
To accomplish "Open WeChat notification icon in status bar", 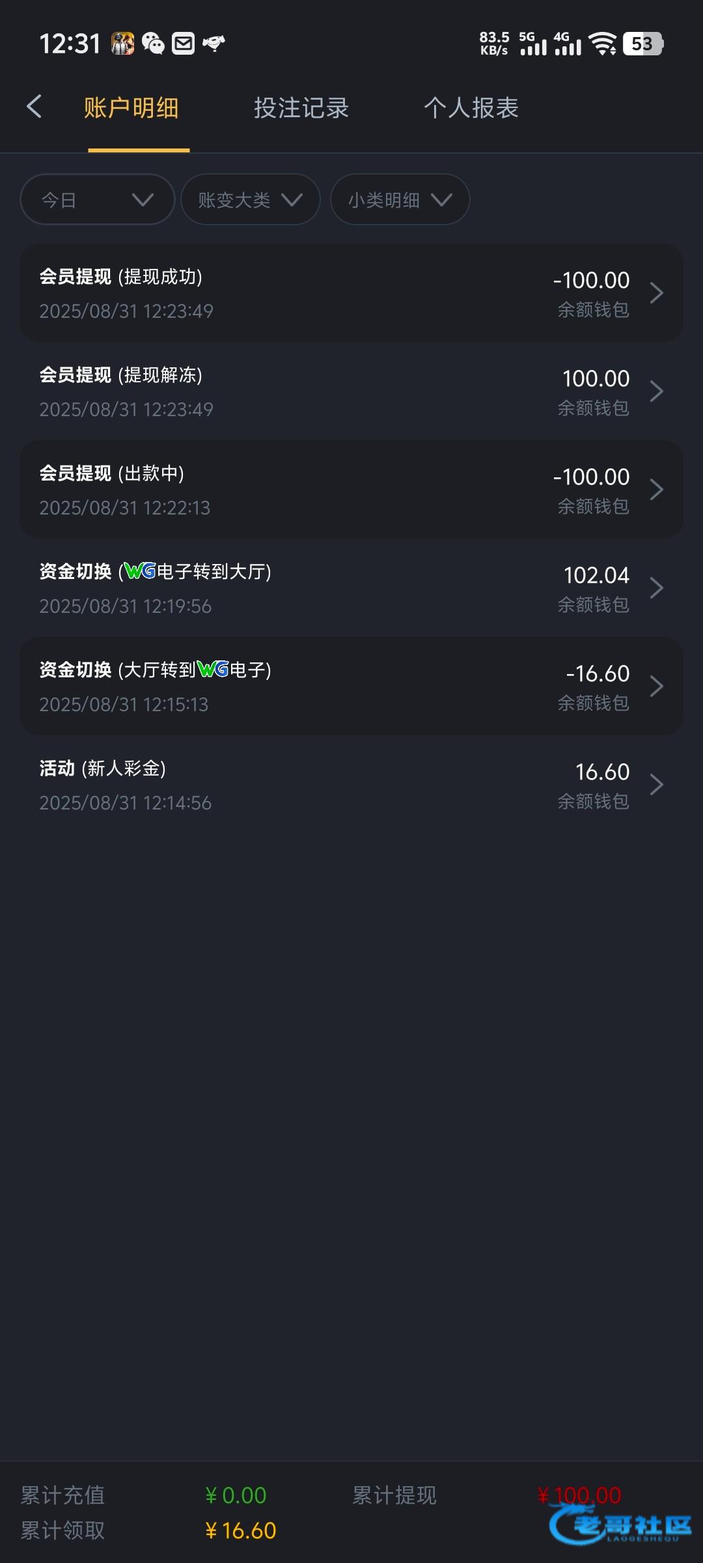I will [153, 44].
